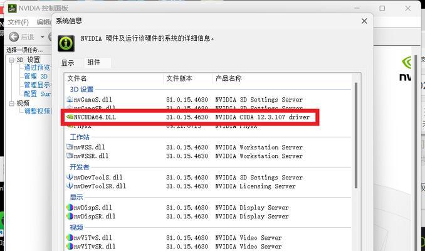
Task: Click the nvWSS.dll file icon
Action: click(70, 147)
